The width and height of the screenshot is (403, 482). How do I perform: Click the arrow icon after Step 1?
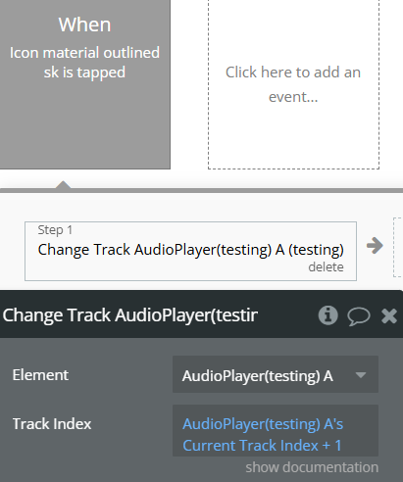coord(375,246)
